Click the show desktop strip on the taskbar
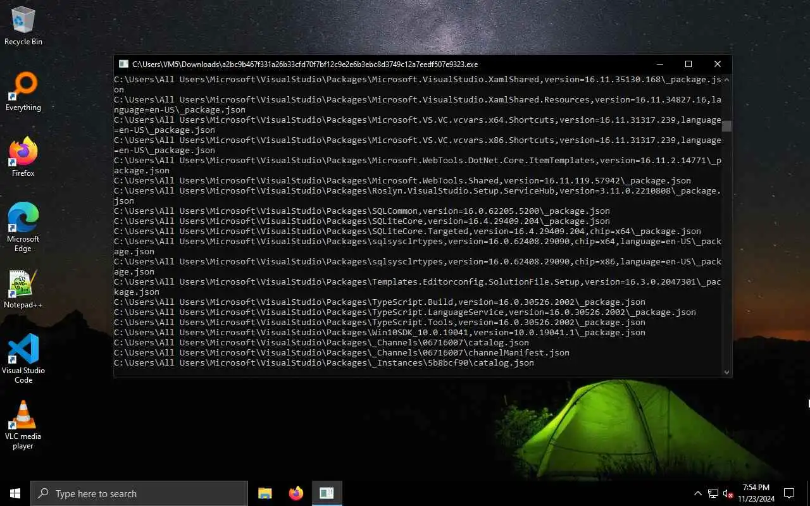 pos(808,493)
